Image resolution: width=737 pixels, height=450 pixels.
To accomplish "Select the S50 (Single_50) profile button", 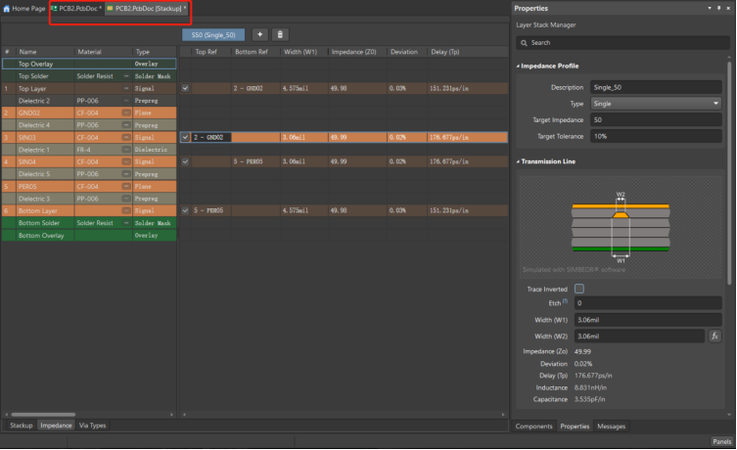I will pyautogui.click(x=213, y=34).
